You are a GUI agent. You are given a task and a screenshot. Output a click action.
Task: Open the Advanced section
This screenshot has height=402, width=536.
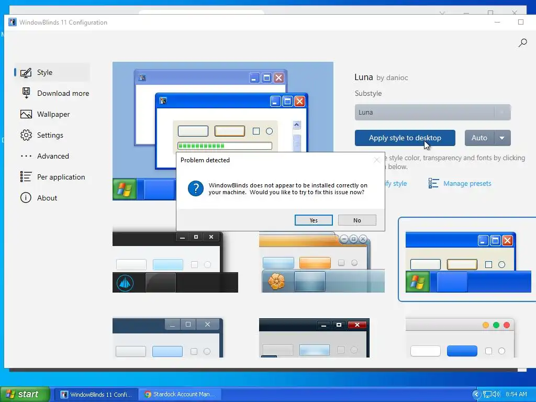pyautogui.click(x=52, y=156)
